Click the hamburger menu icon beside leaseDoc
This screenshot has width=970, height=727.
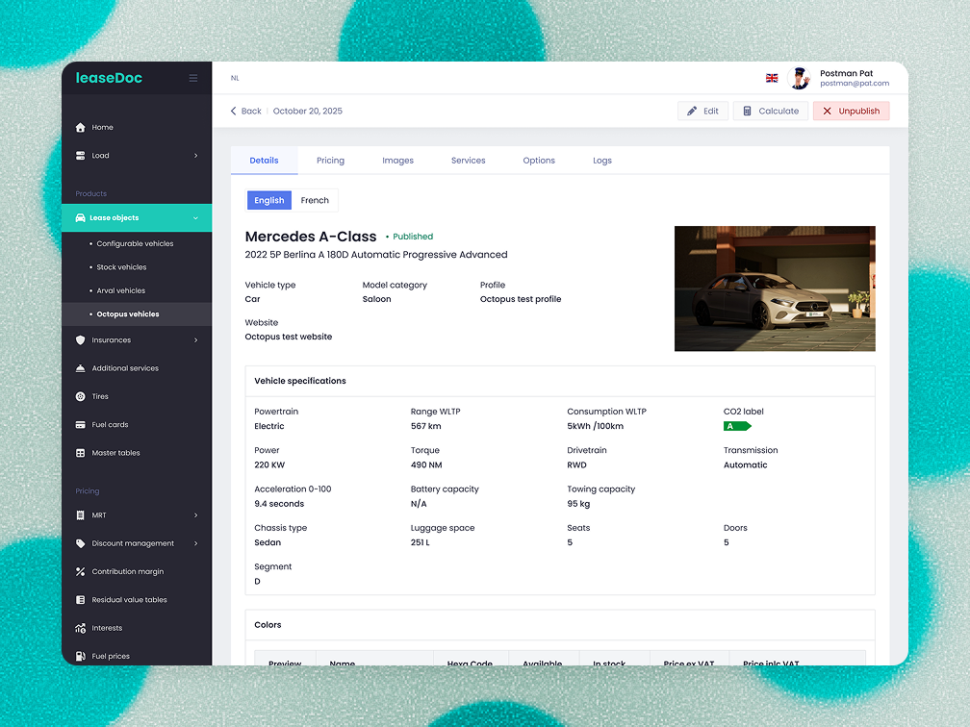[x=193, y=78]
